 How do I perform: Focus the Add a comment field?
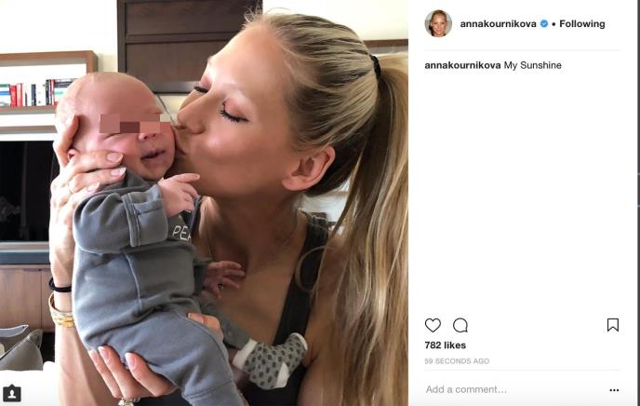[x=514, y=389]
